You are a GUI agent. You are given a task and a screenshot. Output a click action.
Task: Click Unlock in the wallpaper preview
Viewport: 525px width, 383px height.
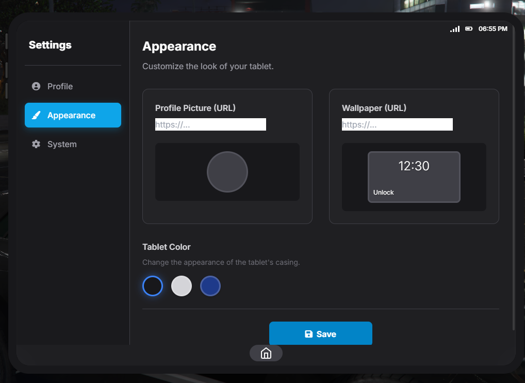click(384, 193)
